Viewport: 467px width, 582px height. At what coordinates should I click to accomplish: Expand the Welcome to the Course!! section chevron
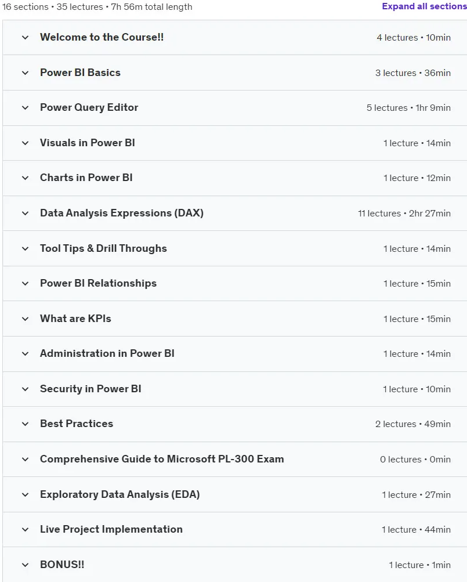click(x=26, y=38)
